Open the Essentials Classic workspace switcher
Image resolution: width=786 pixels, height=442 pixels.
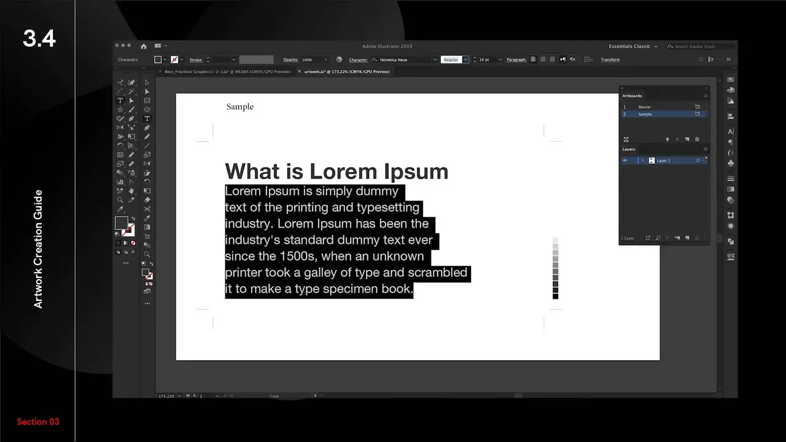(633, 47)
